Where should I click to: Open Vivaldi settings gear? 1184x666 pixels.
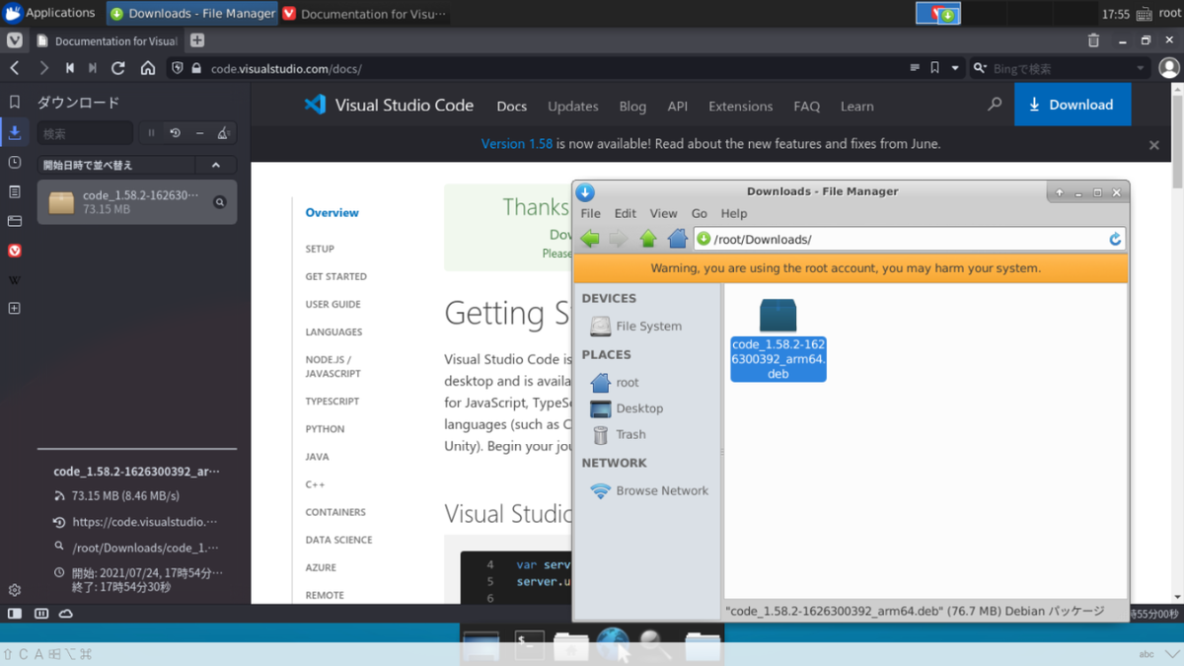[15, 590]
